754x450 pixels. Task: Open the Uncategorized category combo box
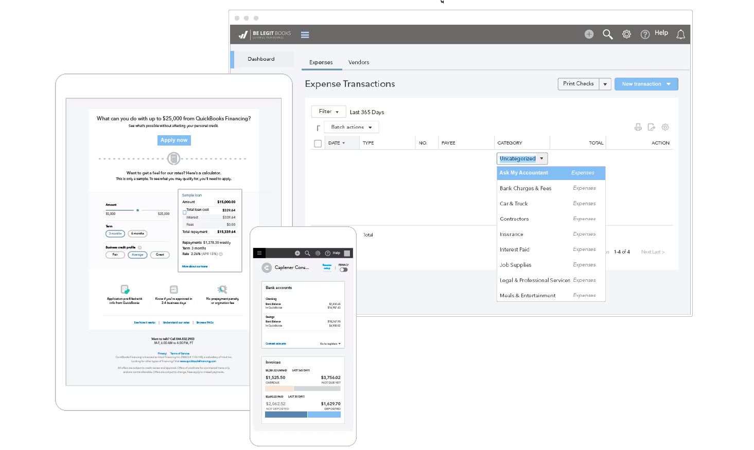click(x=522, y=158)
